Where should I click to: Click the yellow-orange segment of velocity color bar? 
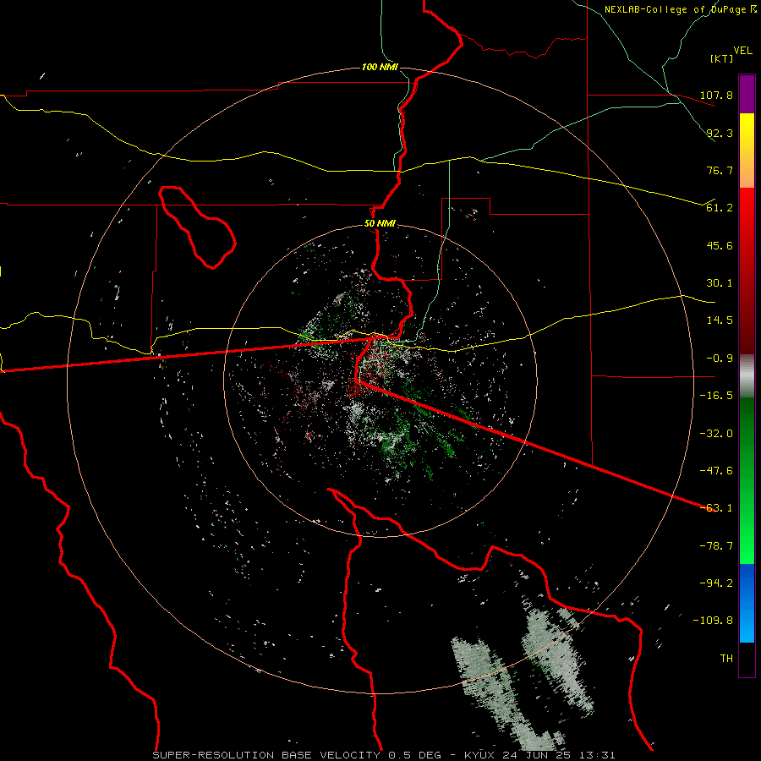[747, 151]
